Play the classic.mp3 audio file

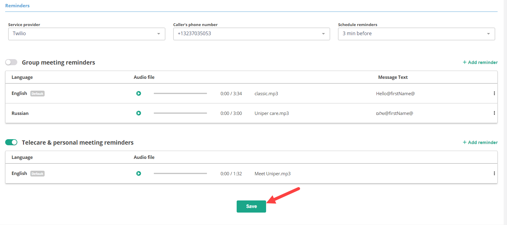[139, 93]
